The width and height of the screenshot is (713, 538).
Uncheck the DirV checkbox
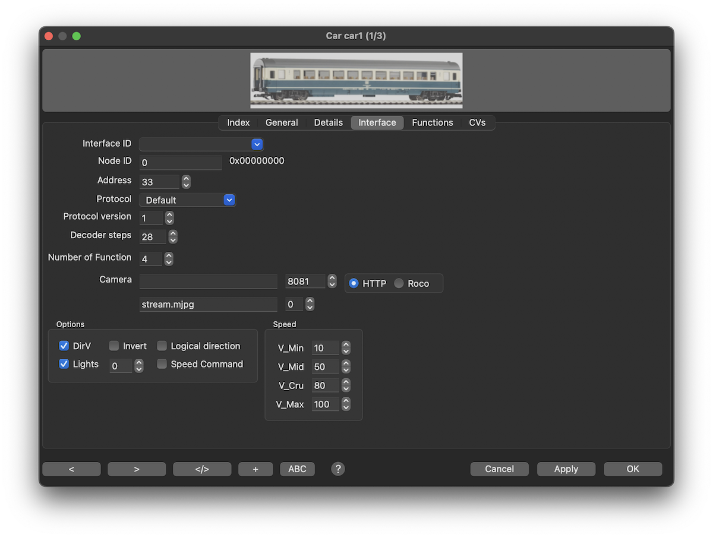(64, 346)
